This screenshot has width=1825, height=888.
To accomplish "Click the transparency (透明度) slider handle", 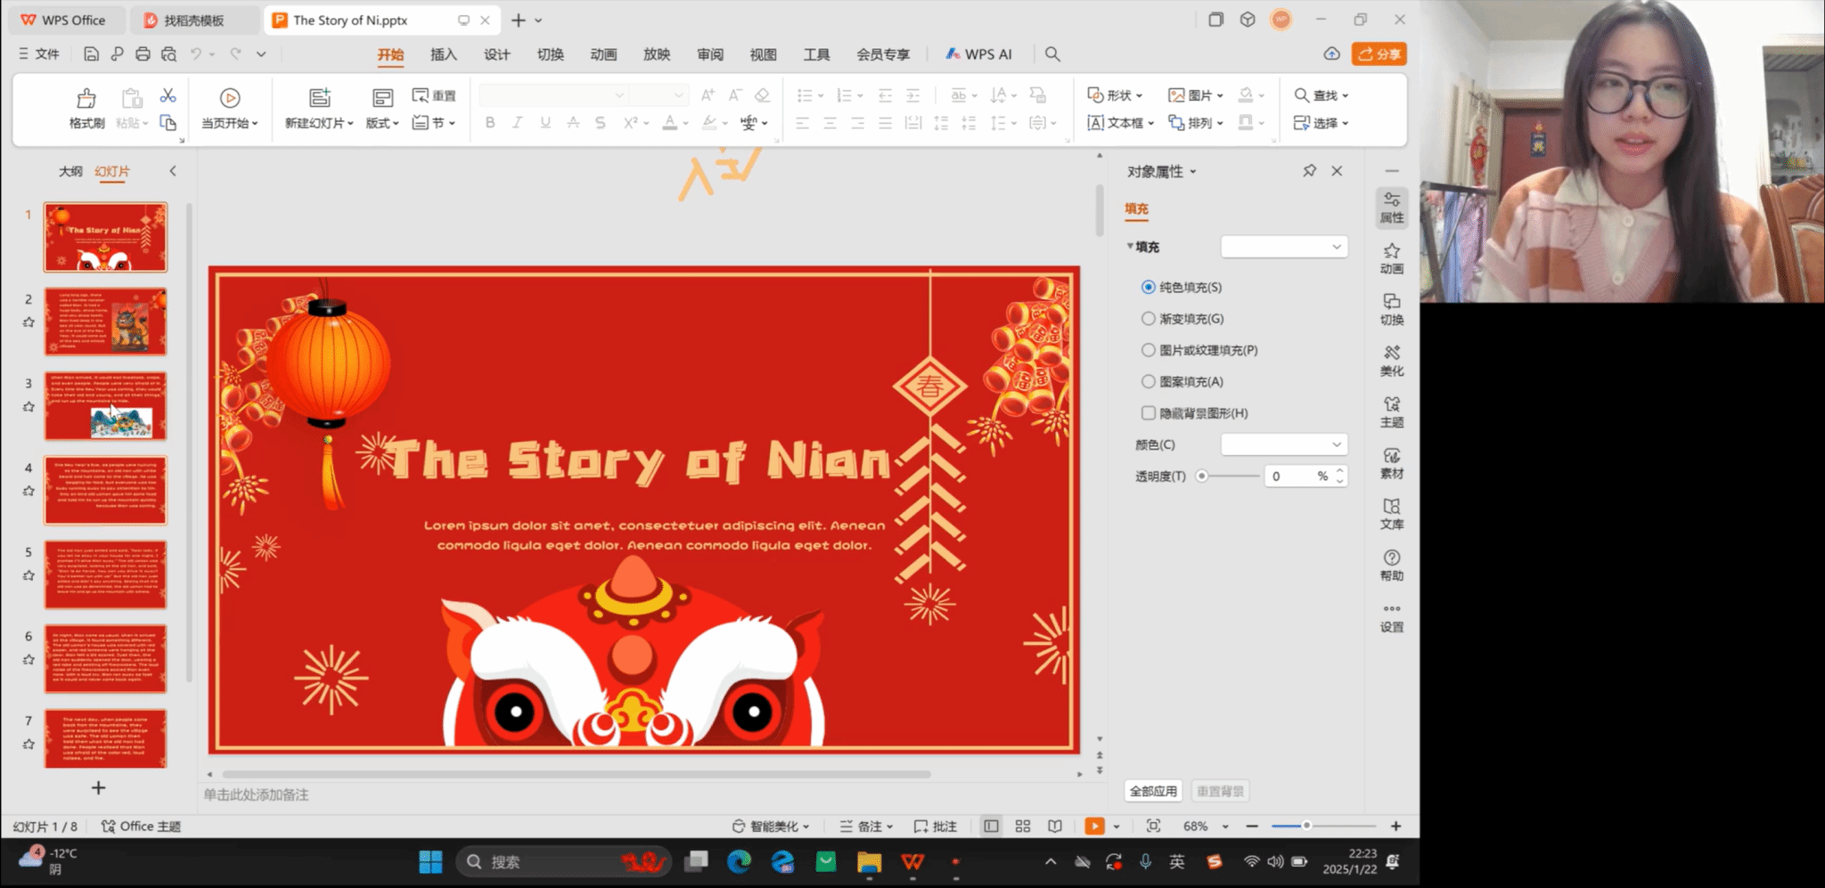I will pos(1202,477).
